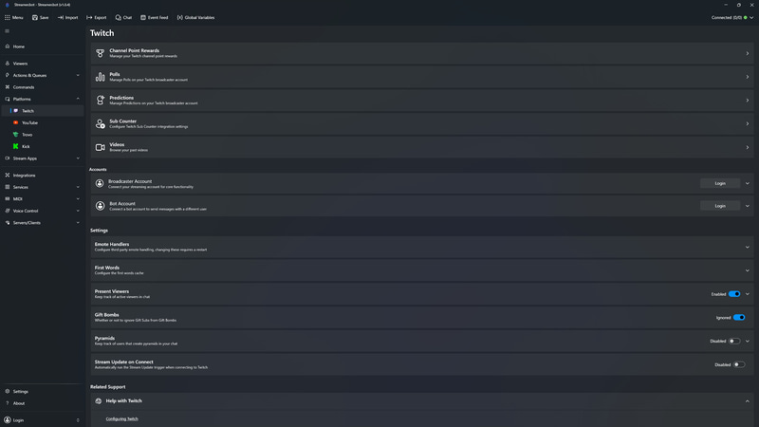
Task: Click the Login user avatar icon
Action: tap(8, 420)
